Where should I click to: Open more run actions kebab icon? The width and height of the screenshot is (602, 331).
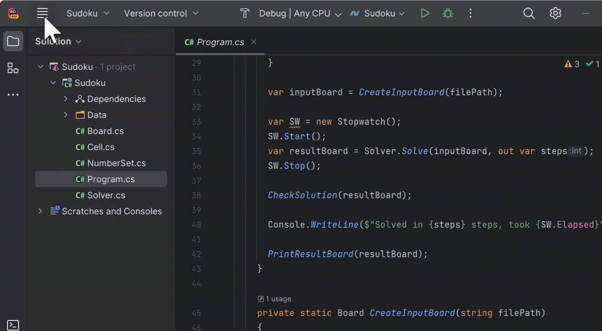[470, 13]
